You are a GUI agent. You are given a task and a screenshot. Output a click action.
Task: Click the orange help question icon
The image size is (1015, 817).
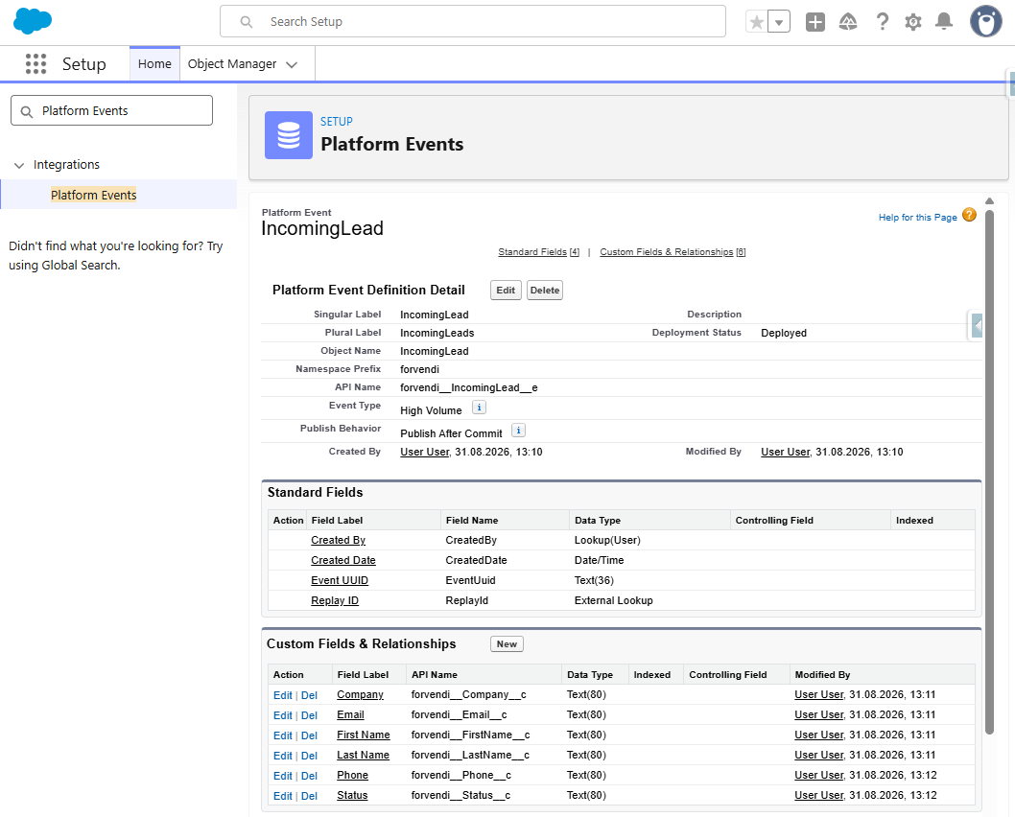point(969,215)
